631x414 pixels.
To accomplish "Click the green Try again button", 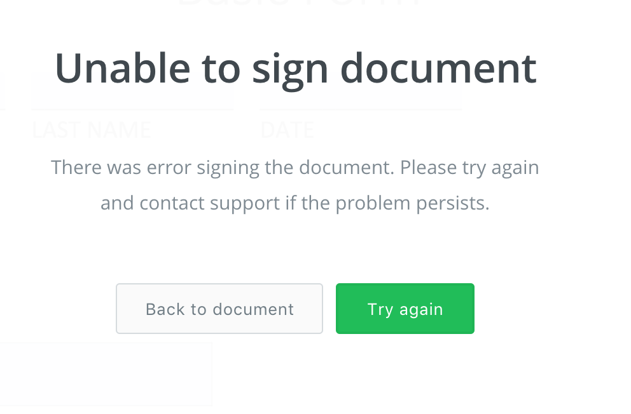I will tap(405, 309).
